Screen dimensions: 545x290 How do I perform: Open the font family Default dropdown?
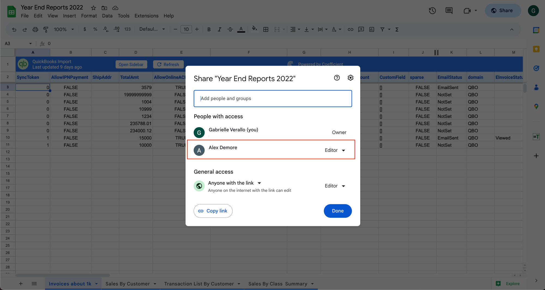pos(152,29)
